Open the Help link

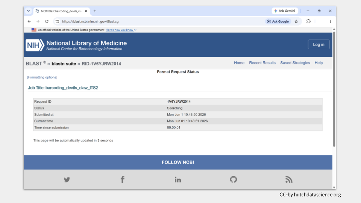click(x=319, y=63)
